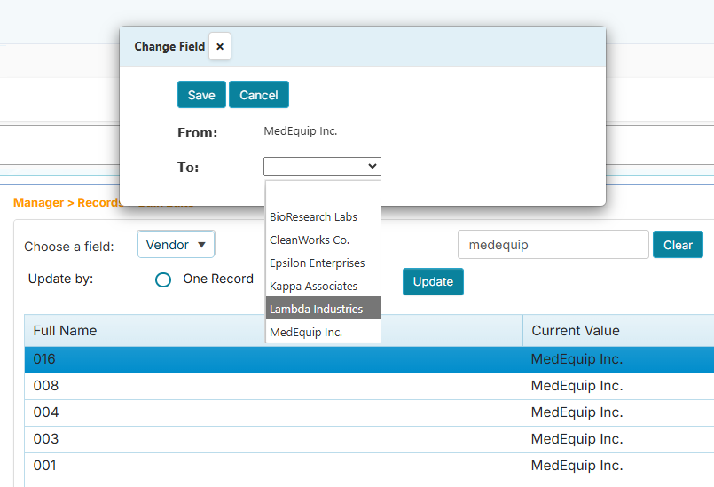The image size is (714, 487).
Task: Choose MedEquip Inc. in dropdown list
Action: pyautogui.click(x=306, y=332)
